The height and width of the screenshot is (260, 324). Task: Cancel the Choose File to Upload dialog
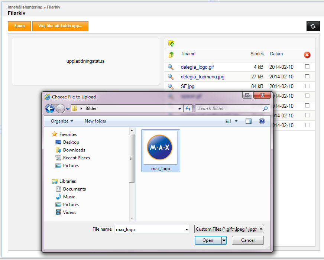pyautogui.click(x=248, y=240)
